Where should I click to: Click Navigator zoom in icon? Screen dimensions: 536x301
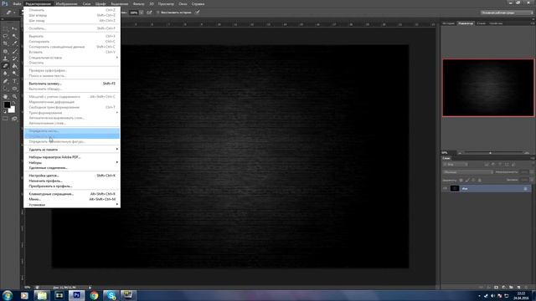click(x=527, y=153)
